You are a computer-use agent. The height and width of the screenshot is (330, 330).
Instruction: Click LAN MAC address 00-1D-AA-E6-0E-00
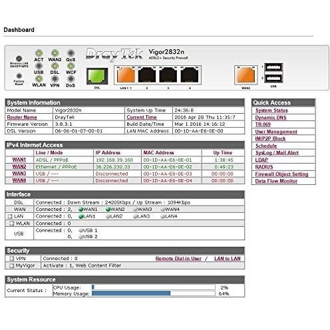click(x=199, y=131)
